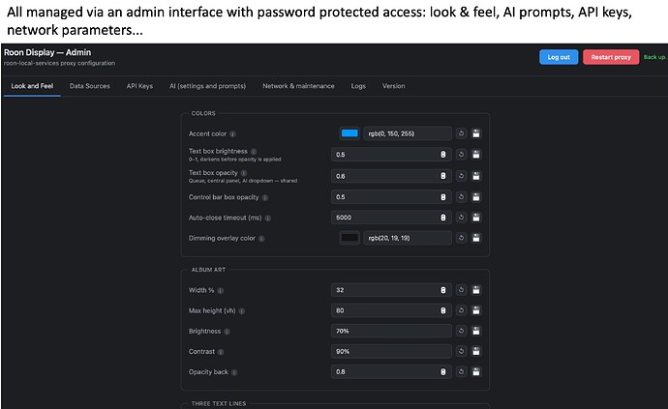Adjust the Max height (vh) stepper

pyautogui.click(x=443, y=310)
